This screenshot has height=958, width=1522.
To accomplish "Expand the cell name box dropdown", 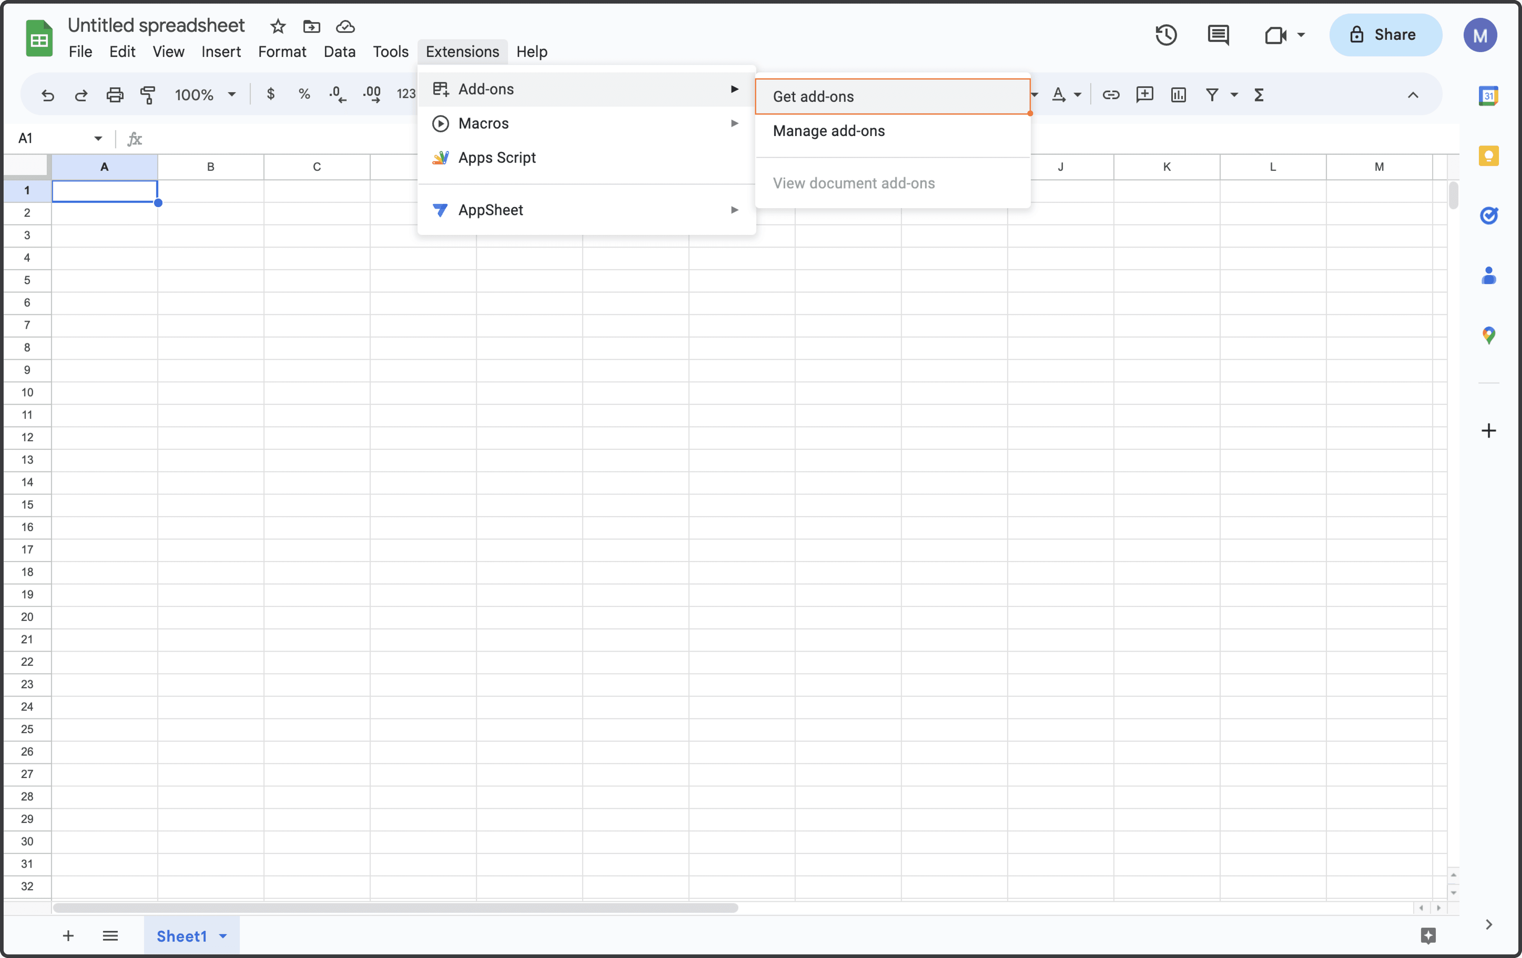I will (98, 139).
